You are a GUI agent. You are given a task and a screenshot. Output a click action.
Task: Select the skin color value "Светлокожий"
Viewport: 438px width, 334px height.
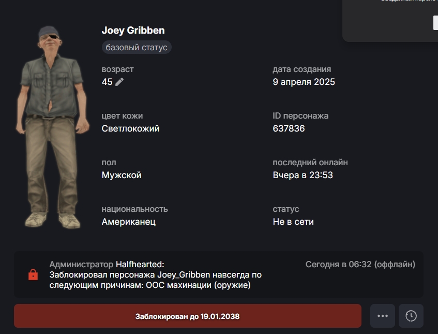click(x=130, y=128)
